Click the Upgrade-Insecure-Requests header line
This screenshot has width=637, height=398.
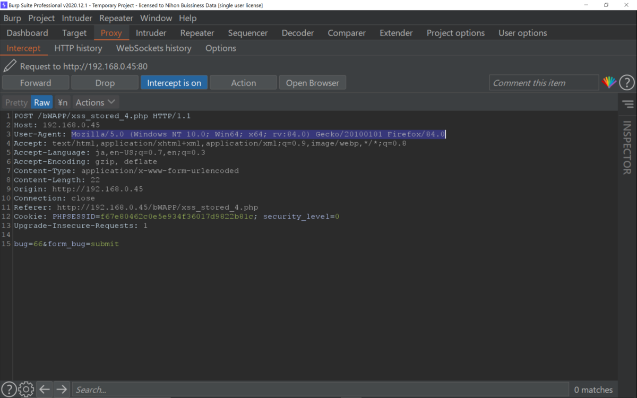pyautogui.click(x=81, y=226)
